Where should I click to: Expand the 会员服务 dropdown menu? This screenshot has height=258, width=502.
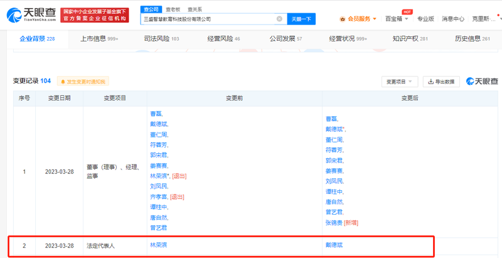pyautogui.click(x=375, y=19)
